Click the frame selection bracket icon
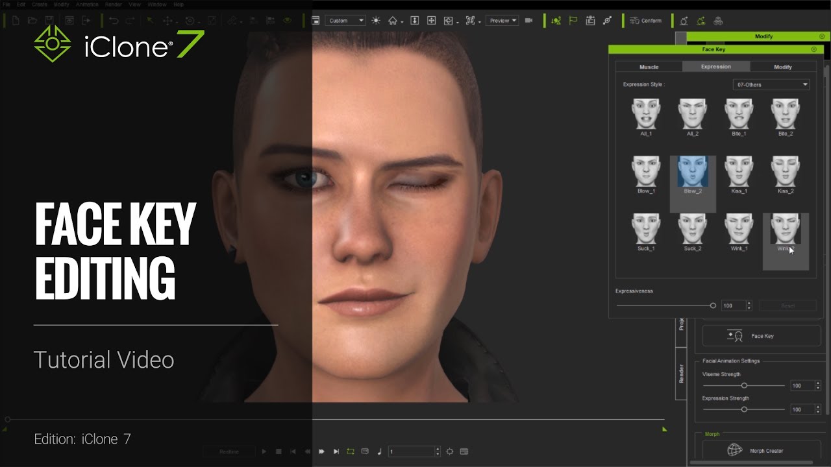This screenshot has width=831, height=467. click(x=470, y=21)
